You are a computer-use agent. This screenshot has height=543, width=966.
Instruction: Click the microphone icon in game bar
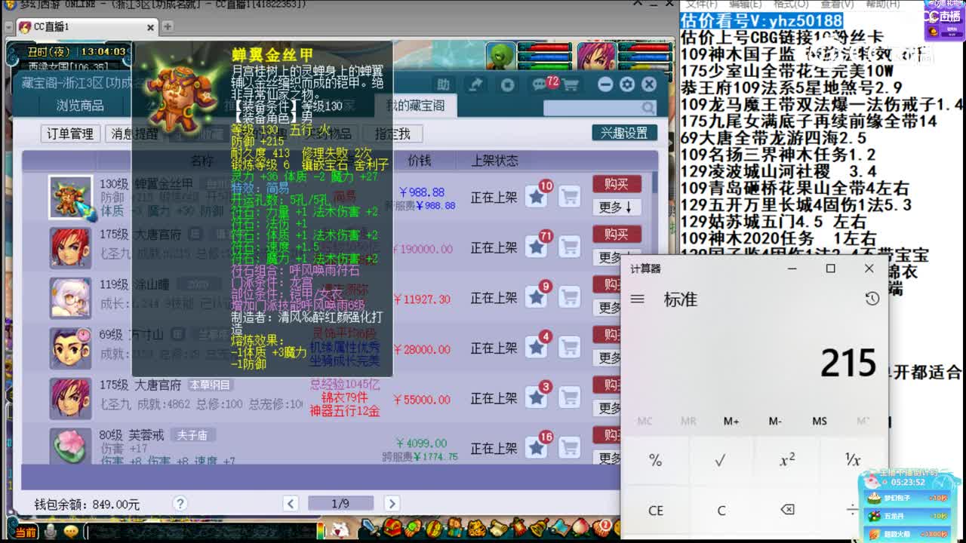[x=51, y=532]
